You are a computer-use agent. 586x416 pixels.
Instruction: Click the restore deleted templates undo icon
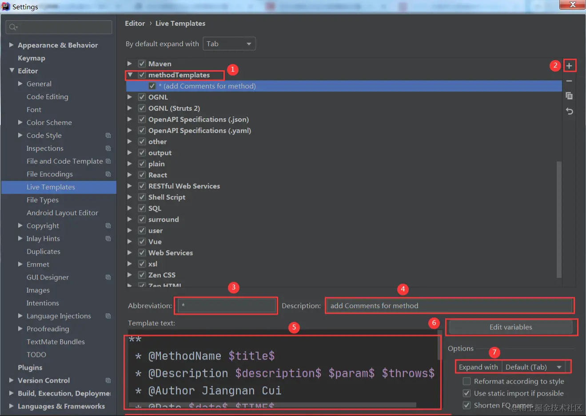click(569, 111)
